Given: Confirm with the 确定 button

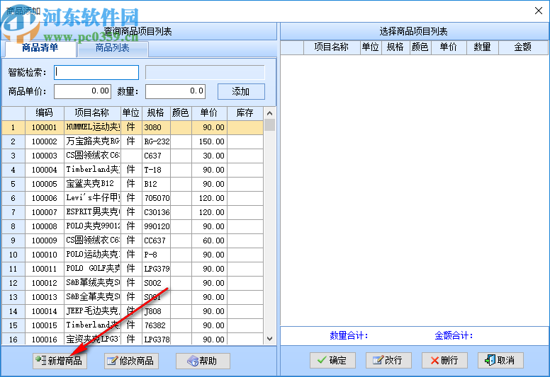Looking at the screenshot, I should pyautogui.click(x=332, y=360).
